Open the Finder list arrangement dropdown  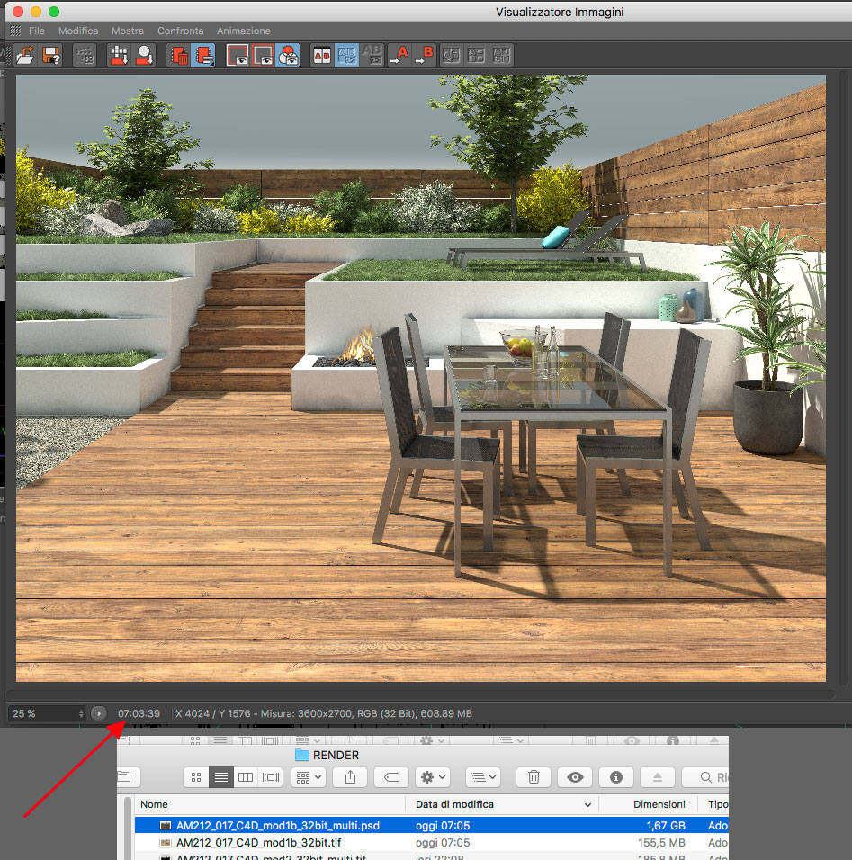click(483, 777)
